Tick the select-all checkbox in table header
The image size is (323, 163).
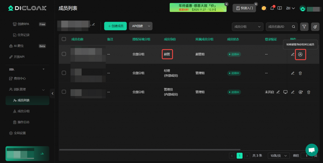[64, 39]
